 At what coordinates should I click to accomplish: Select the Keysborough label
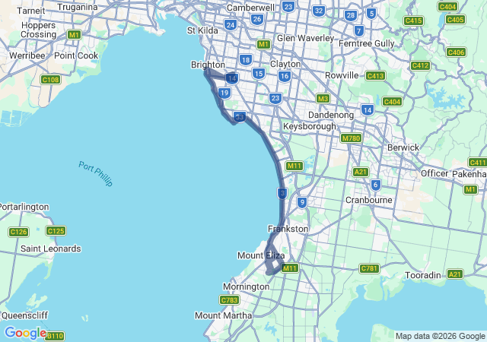310,127
